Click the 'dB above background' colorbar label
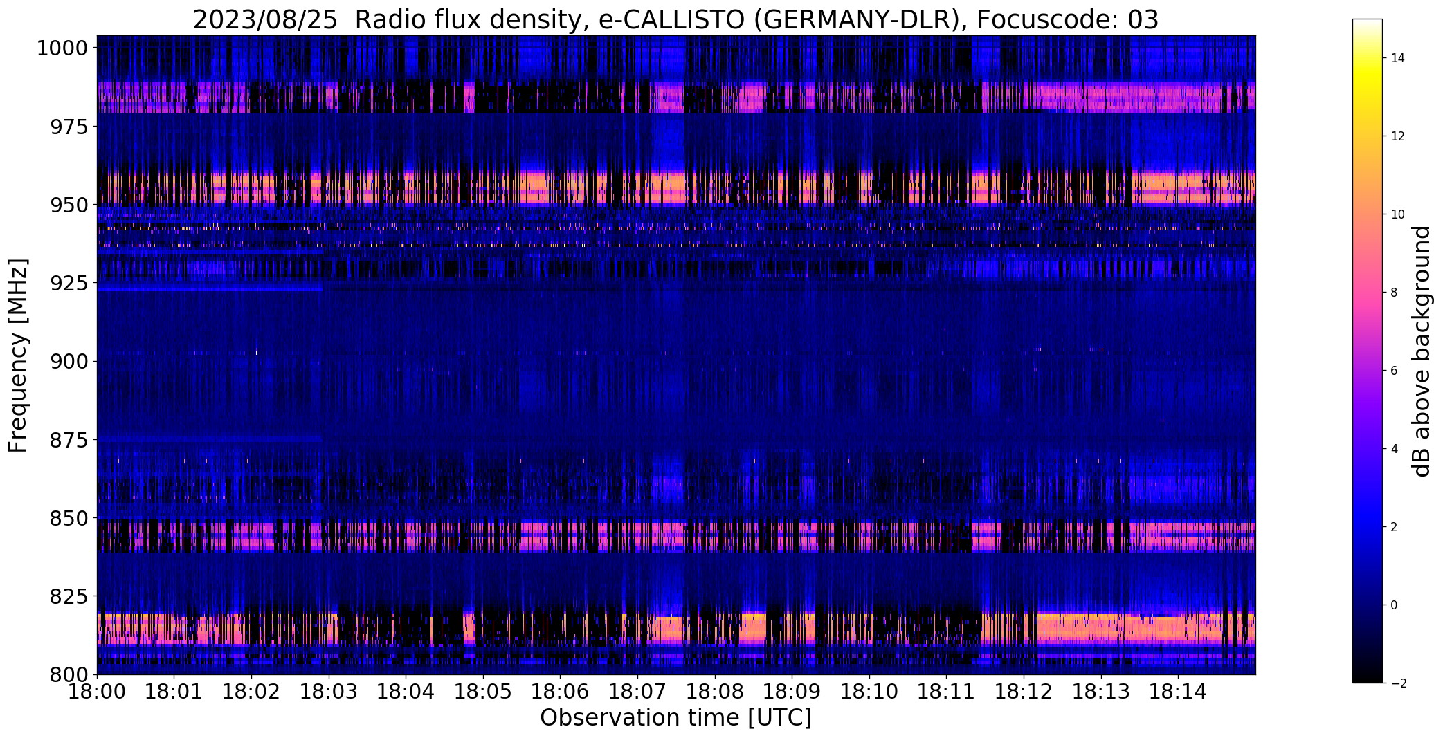The height and width of the screenshot is (738, 1443). click(x=1422, y=351)
